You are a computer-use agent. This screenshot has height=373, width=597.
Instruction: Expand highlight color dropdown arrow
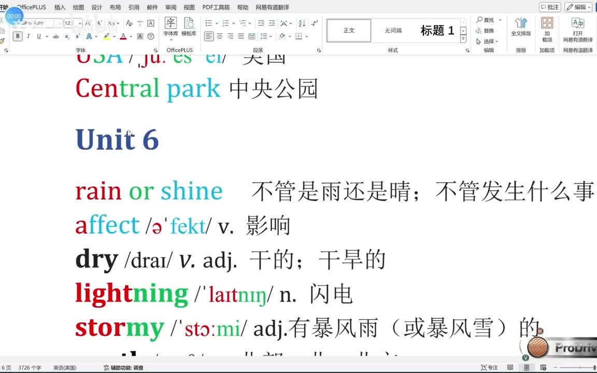point(114,37)
